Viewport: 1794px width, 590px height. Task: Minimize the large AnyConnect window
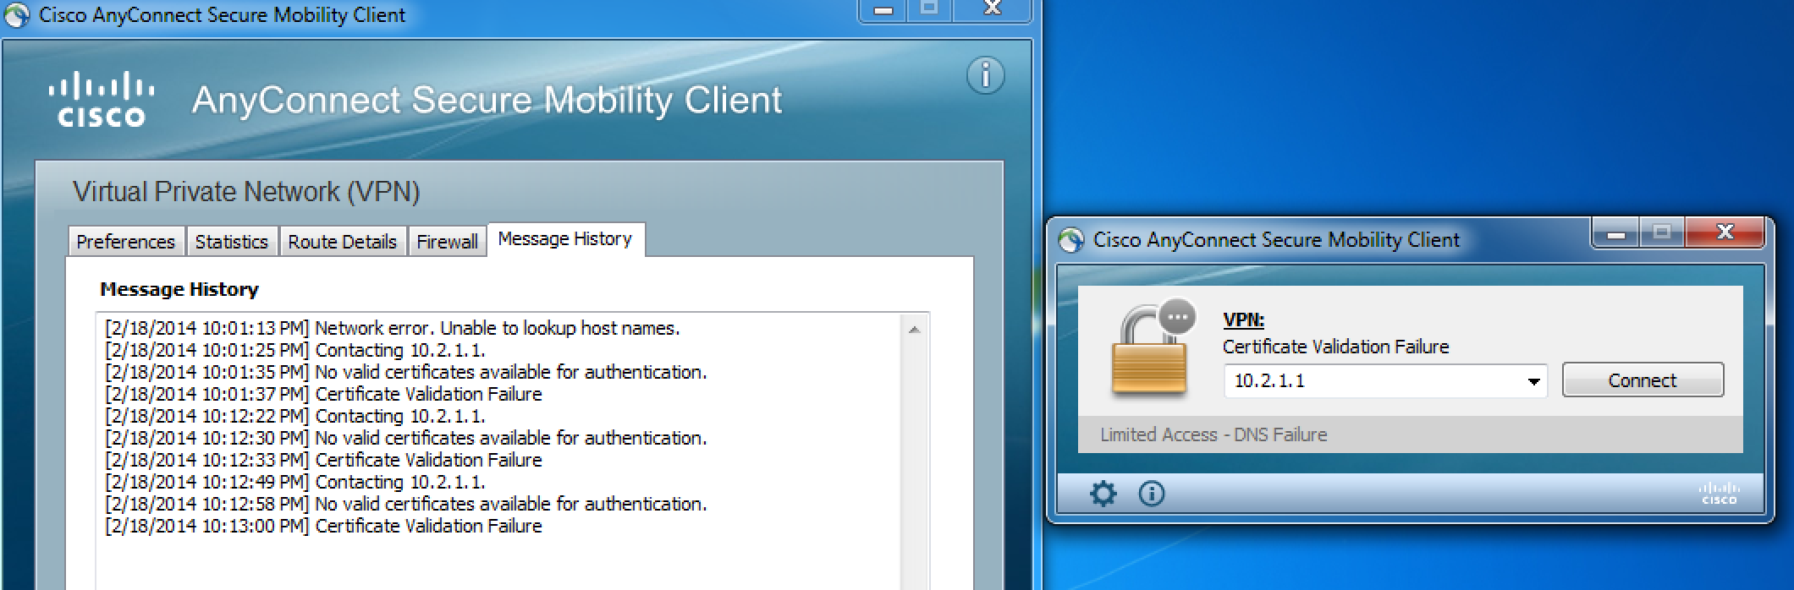[884, 10]
